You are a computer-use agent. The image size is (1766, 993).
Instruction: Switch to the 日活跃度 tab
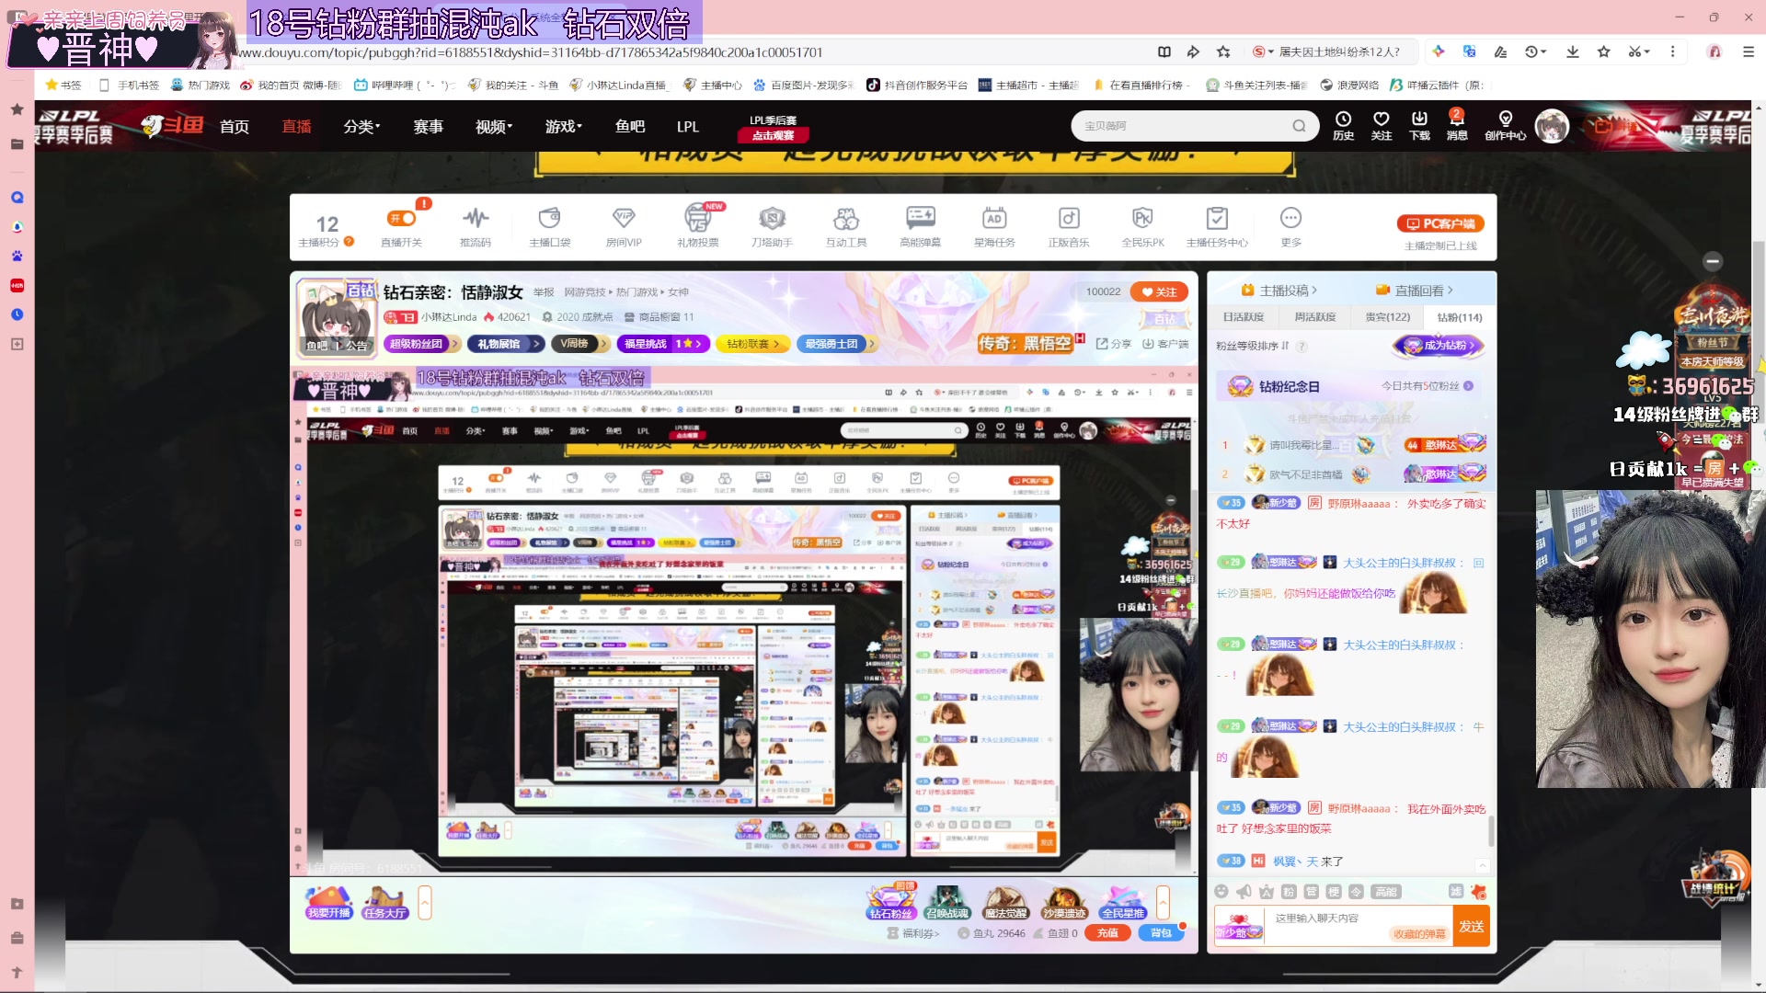tap(1244, 317)
